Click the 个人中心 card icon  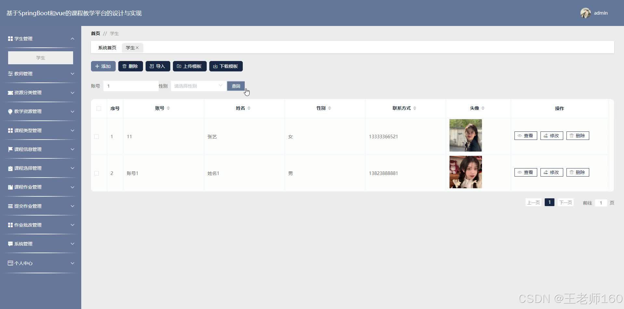point(10,263)
